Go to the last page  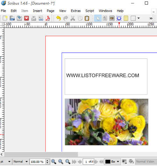pyautogui.click(x=101, y=162)
